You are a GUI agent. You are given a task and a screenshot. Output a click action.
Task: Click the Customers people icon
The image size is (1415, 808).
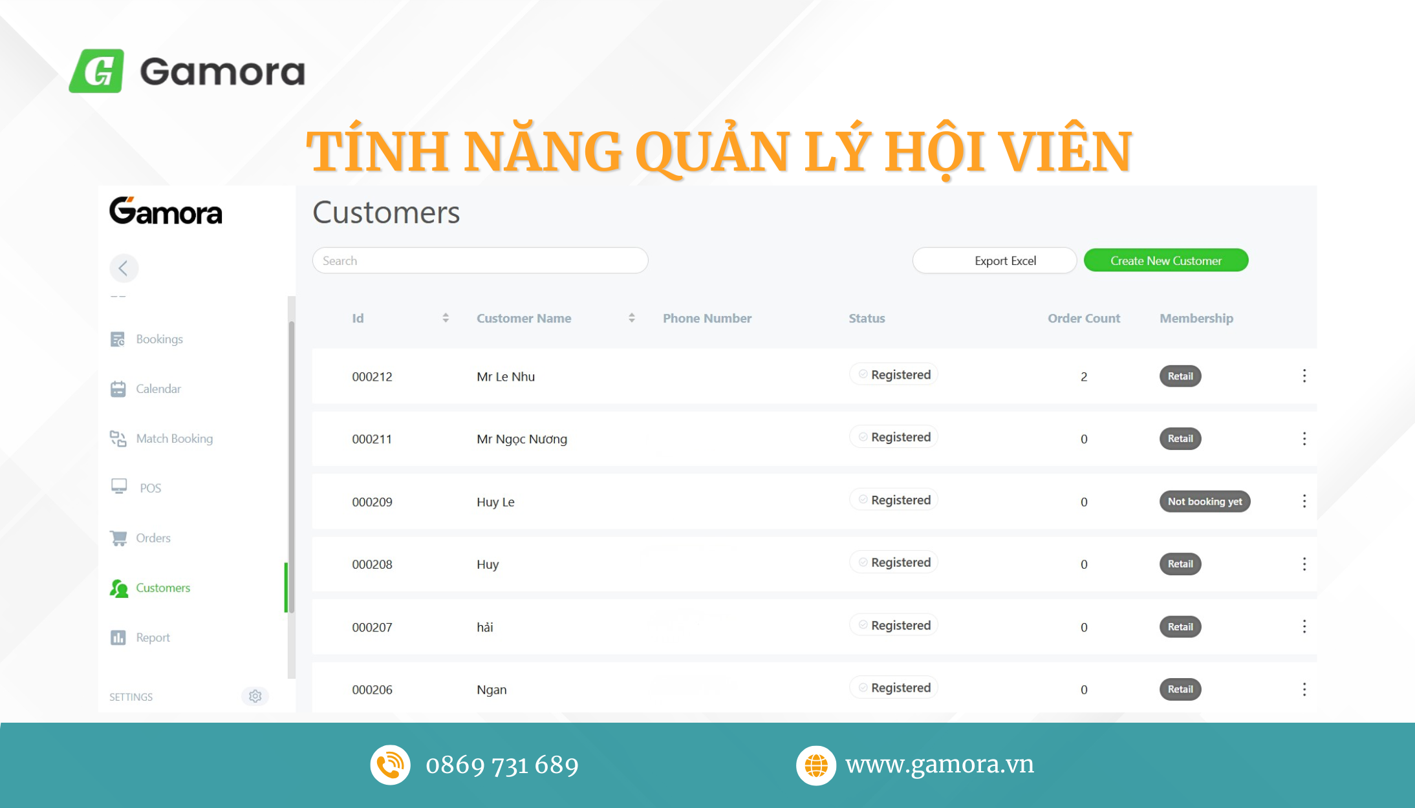pyautogui.click(x=118, y=588)
